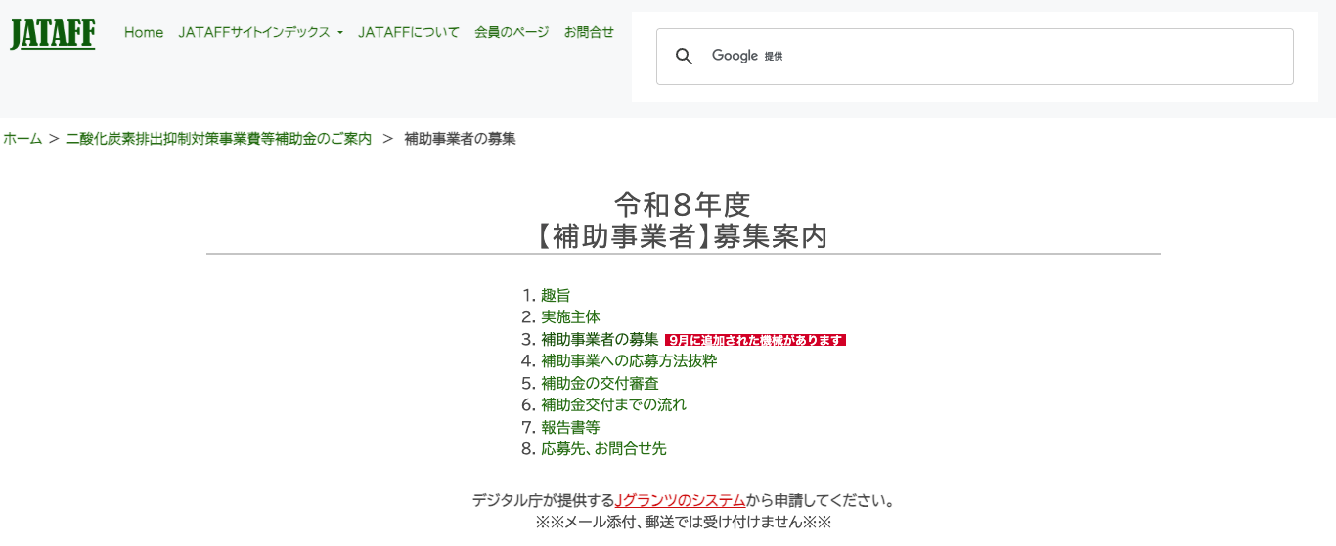Image resolution: width=1336 pixels, height=546 pixels.
Task: Go to 応募先、お問合せ先
Action: pos(603,449)
